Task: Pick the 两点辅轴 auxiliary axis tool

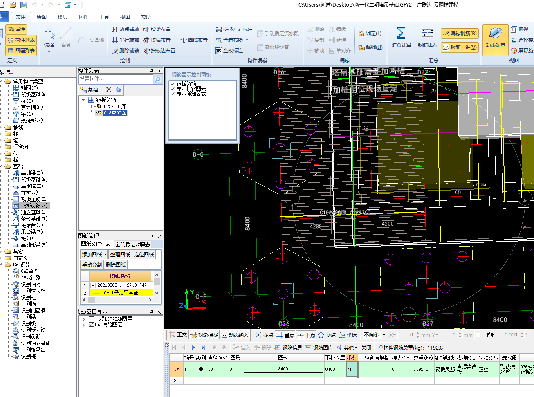Action: pos(126,29)
